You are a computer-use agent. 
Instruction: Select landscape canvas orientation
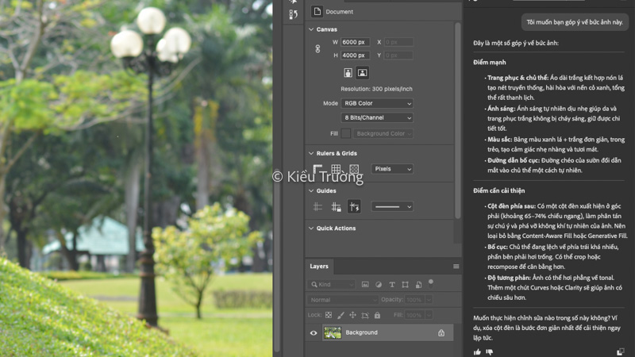point(362,73)
